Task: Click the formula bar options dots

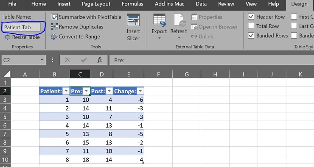Action: [53, 60]
